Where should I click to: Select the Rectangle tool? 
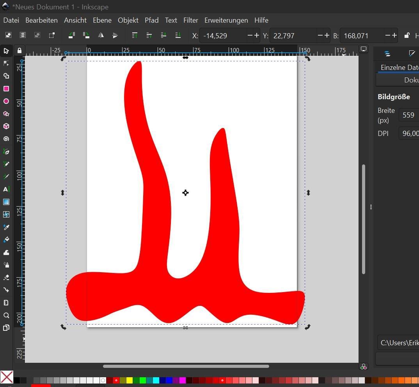(x=6, y=89)
